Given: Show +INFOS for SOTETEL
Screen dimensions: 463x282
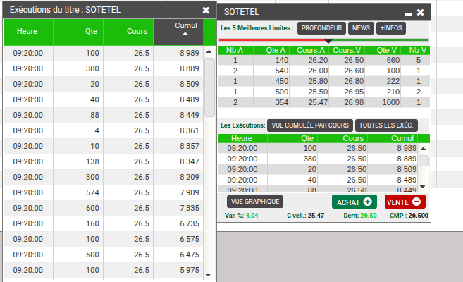Looking at the screenshot, I should click(391, 28).
